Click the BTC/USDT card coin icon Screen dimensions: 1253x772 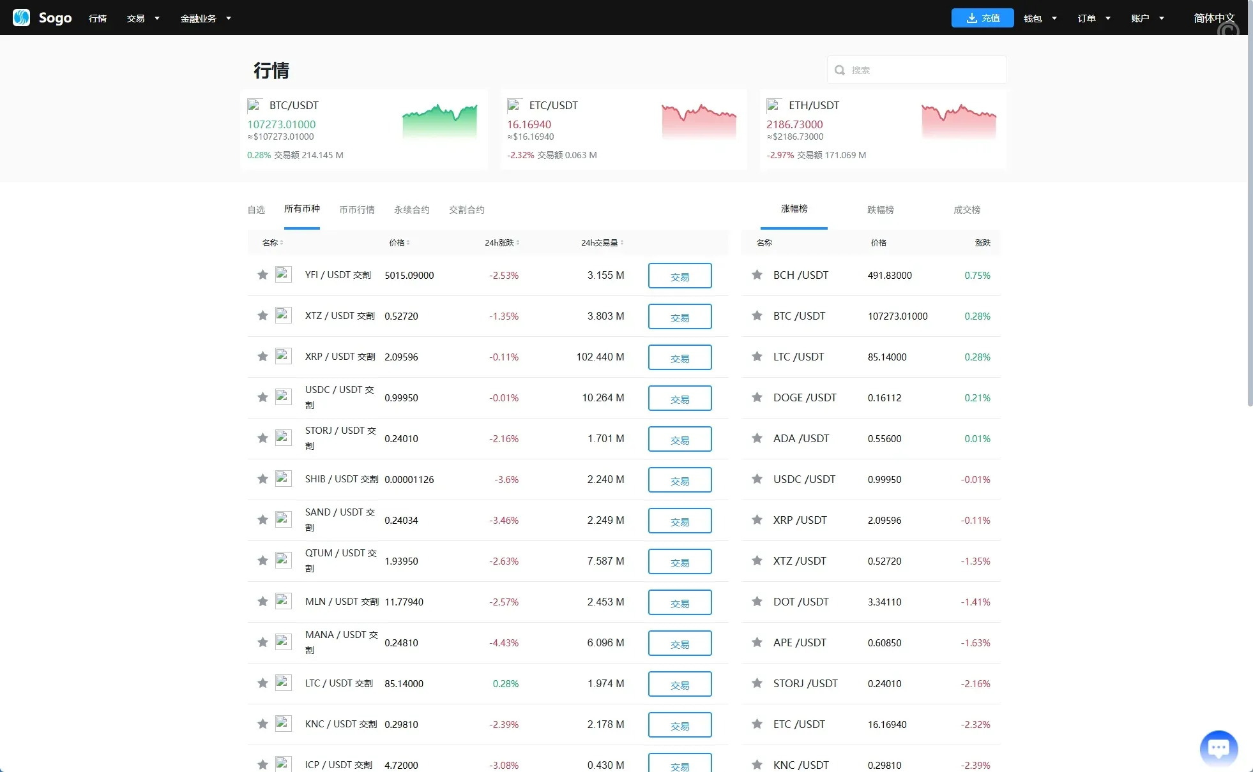point(254,105)
